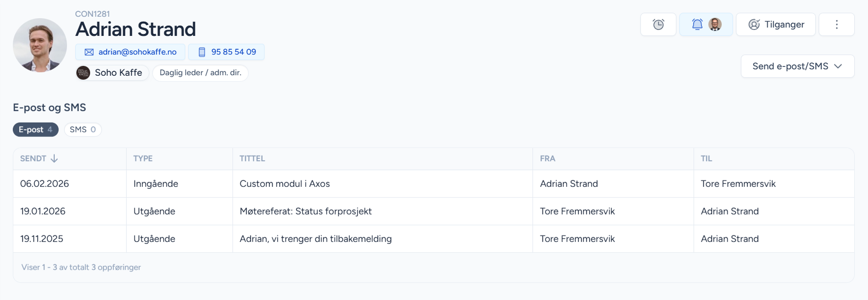Click the Tittel column header

pos(252,158)
